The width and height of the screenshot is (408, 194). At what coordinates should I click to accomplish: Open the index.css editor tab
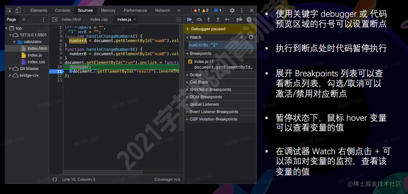click(99, 19)
